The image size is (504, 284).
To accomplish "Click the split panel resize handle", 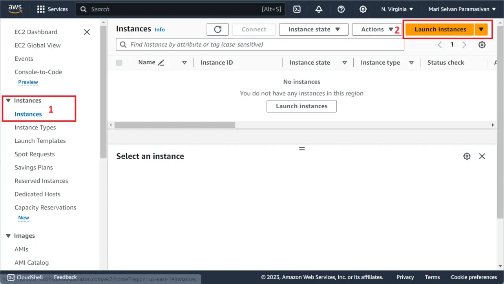I will click(302, 149).
